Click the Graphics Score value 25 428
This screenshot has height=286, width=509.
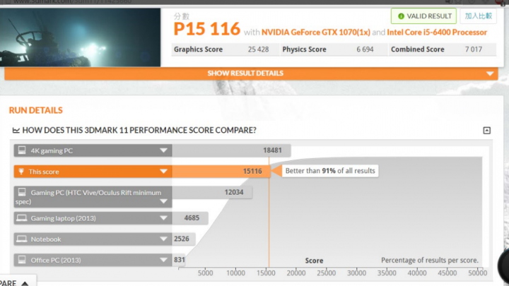pyautogui.click(x=259, y=49)
